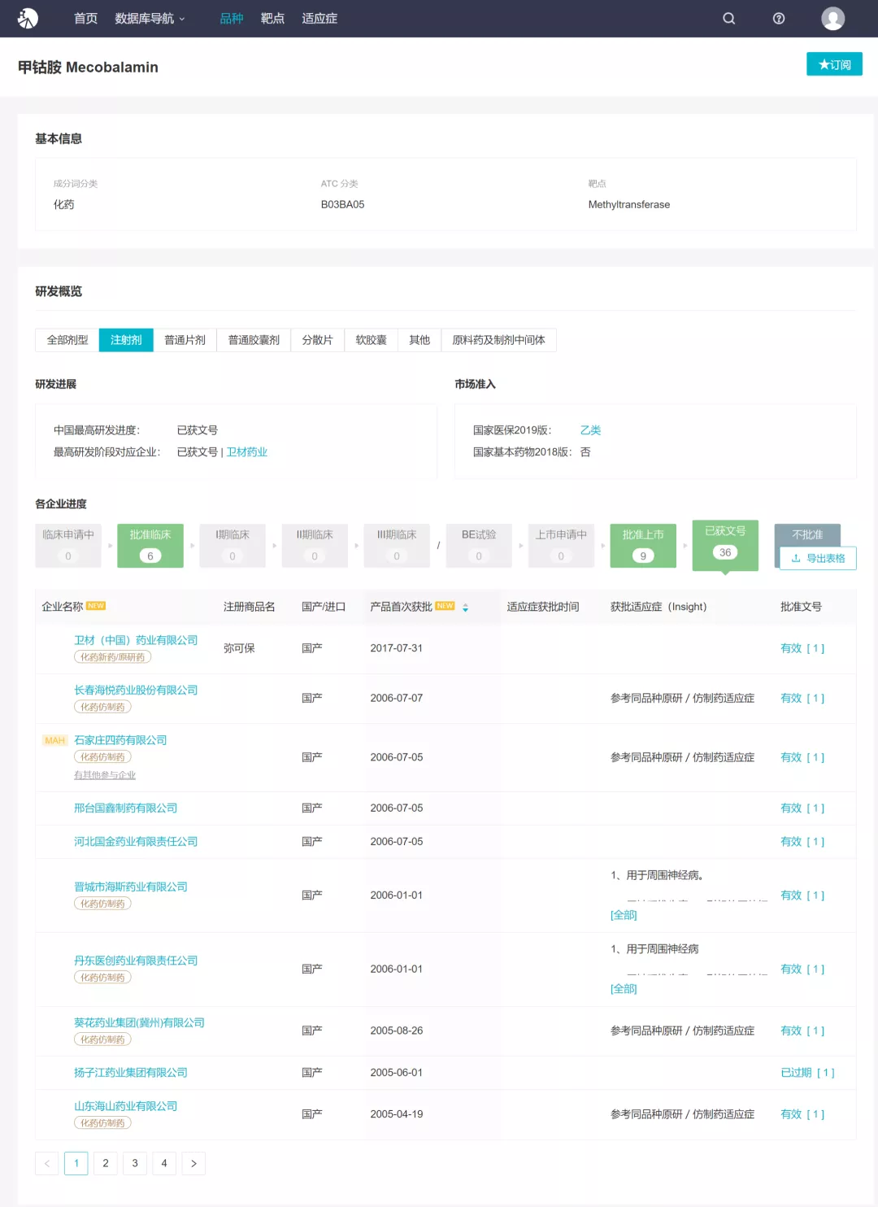The width and height of the screenshot is (878, 1207).
Task: Open 邢台国鑫制药有限公司 company link
Action: tap(125, 808)
